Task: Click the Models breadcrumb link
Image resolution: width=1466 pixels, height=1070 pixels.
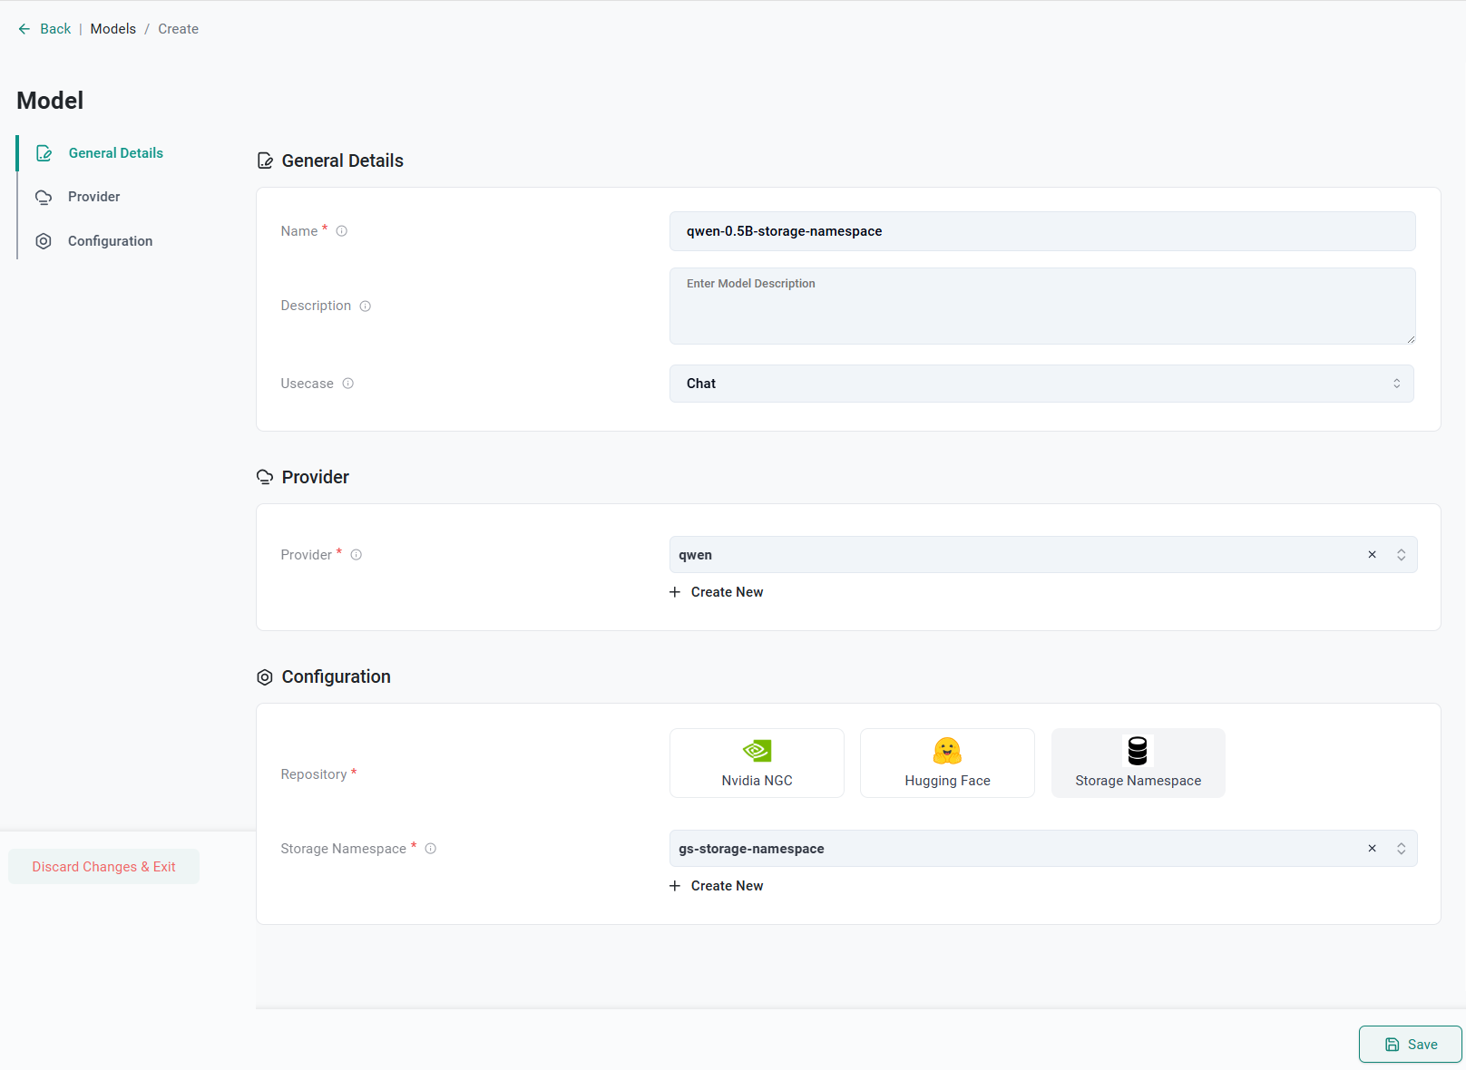Action: point(113,29)
